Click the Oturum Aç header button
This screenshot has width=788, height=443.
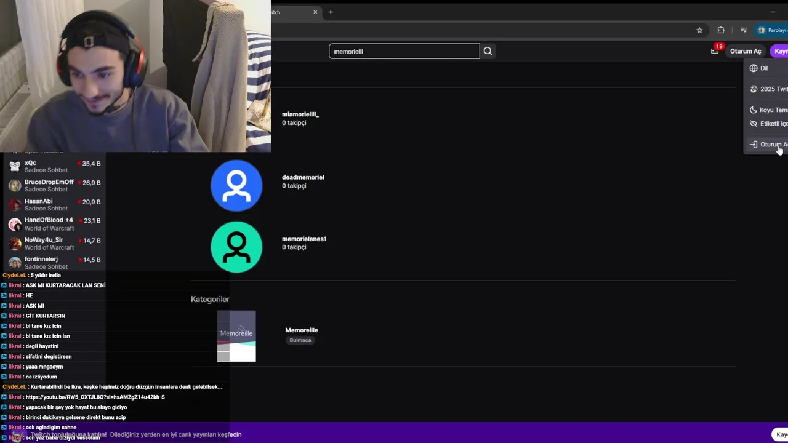pos(746,51)
